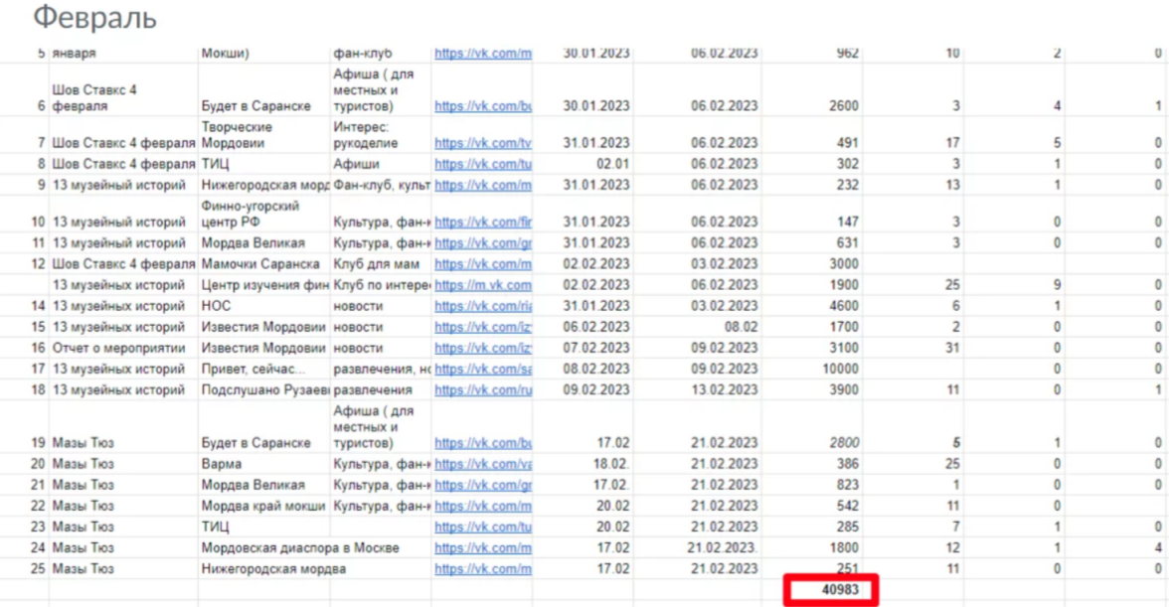The height and width of the screenshot is (607, 1169).
Task: Open the vk.com link in row 6
Action: (483, 106)
